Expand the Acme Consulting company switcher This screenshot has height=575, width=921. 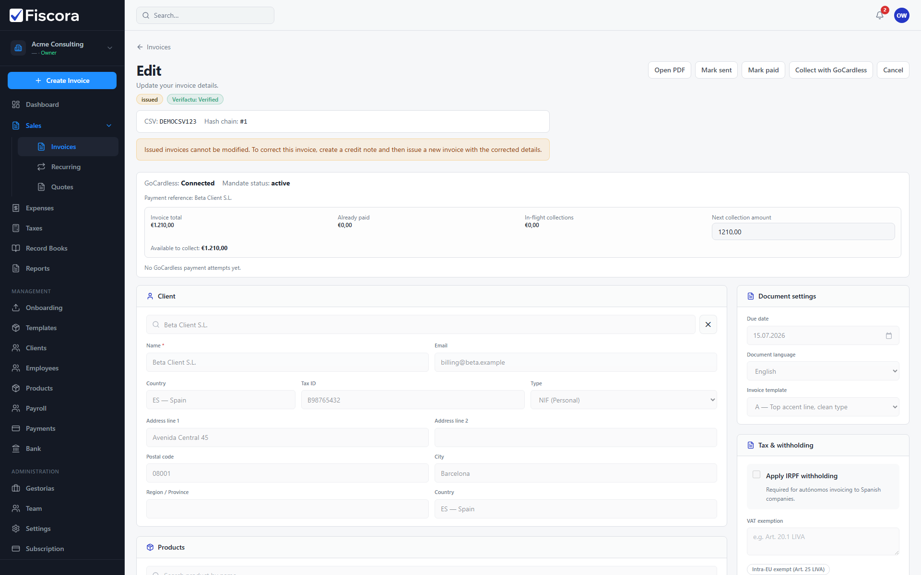110,48
